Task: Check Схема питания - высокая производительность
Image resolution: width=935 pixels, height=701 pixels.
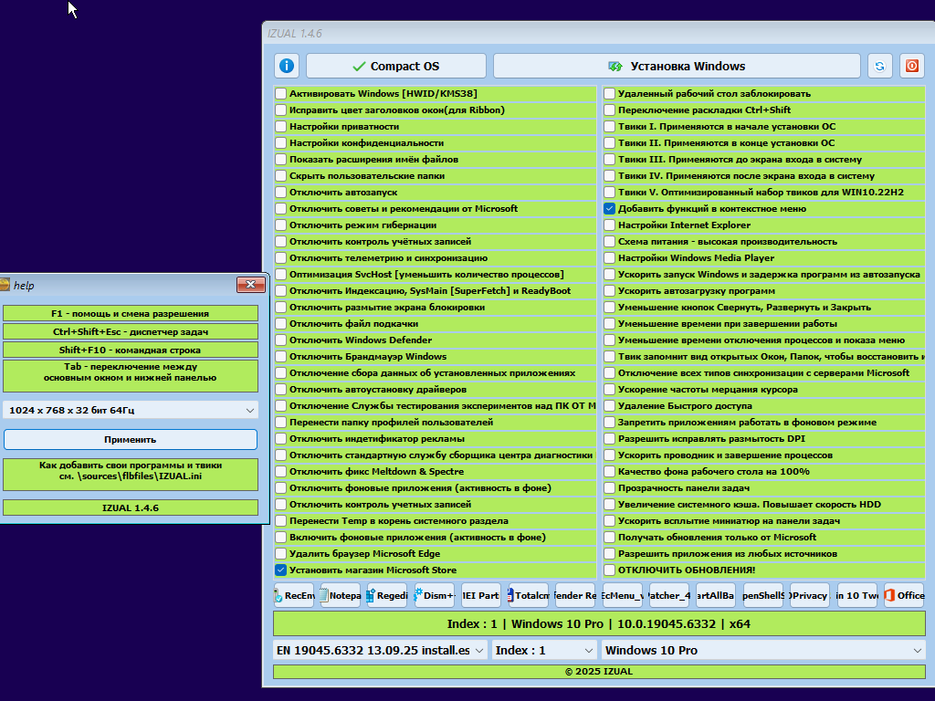Action: [609, 241]
